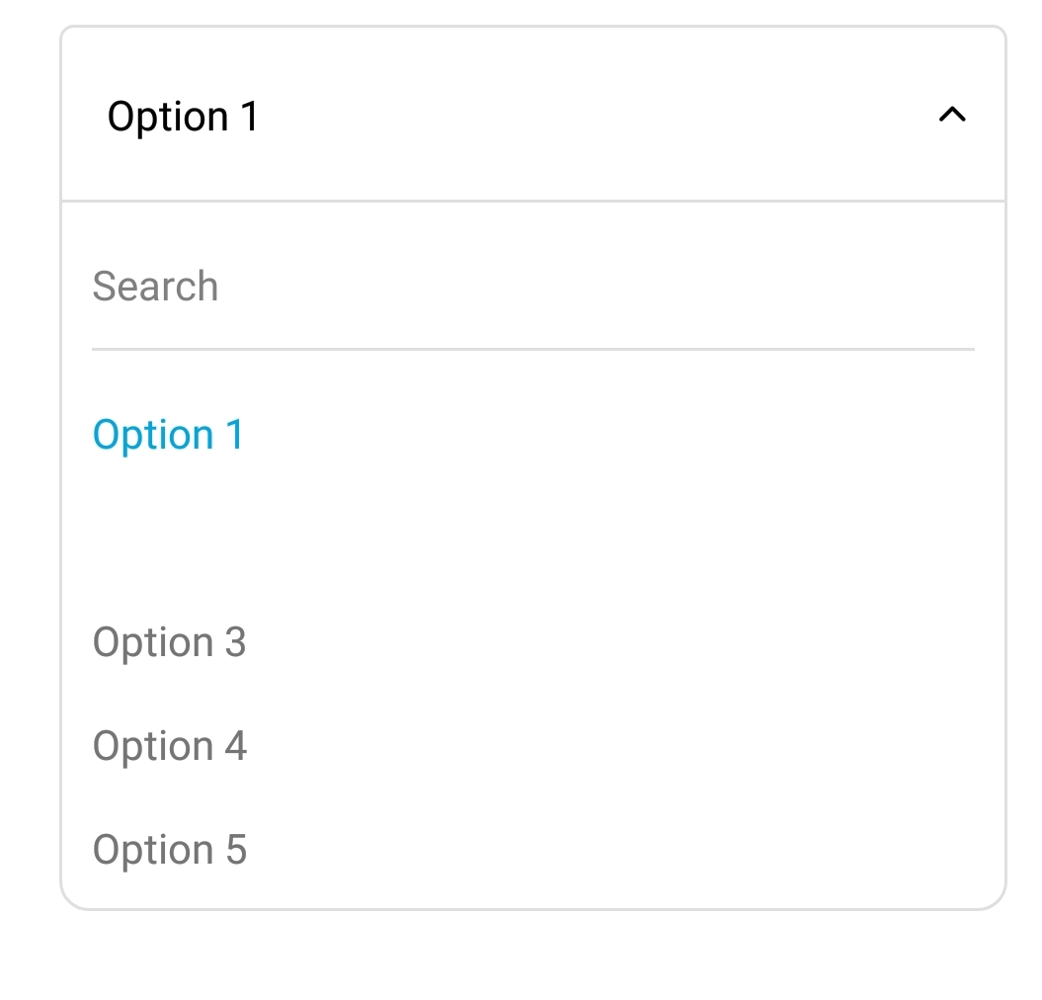Select Option 3 from the list
This screenshot has width=1042, height=1000.
[x=168, y=642]
